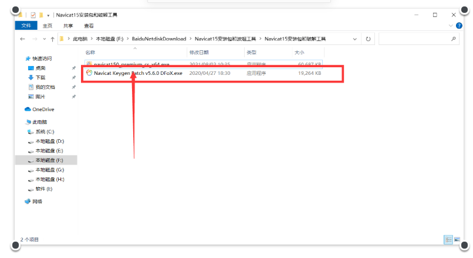This screenshot has width=473, height=258.
Task: Open 本地磁盘 (G:) drive
Action: (50, 170)
